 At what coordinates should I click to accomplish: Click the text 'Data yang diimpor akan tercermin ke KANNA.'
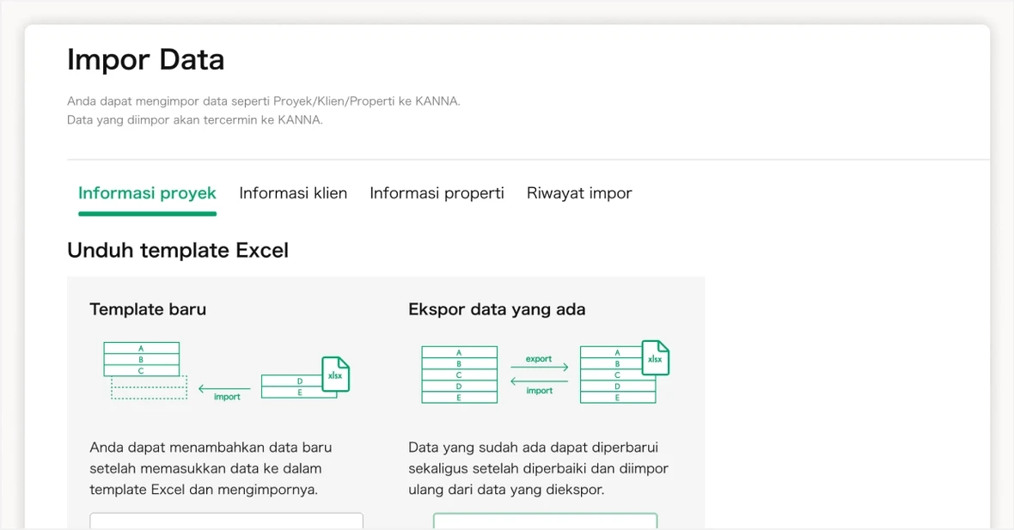coord(195,119)
